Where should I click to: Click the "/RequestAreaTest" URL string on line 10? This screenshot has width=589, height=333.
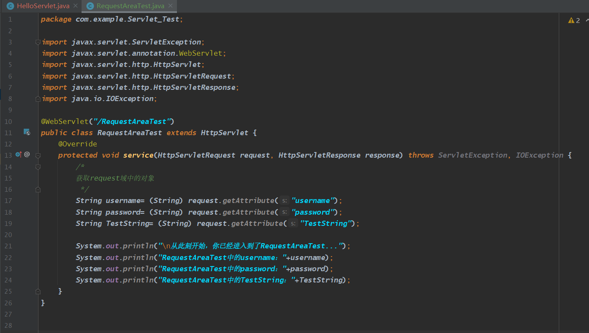[132, 121]
